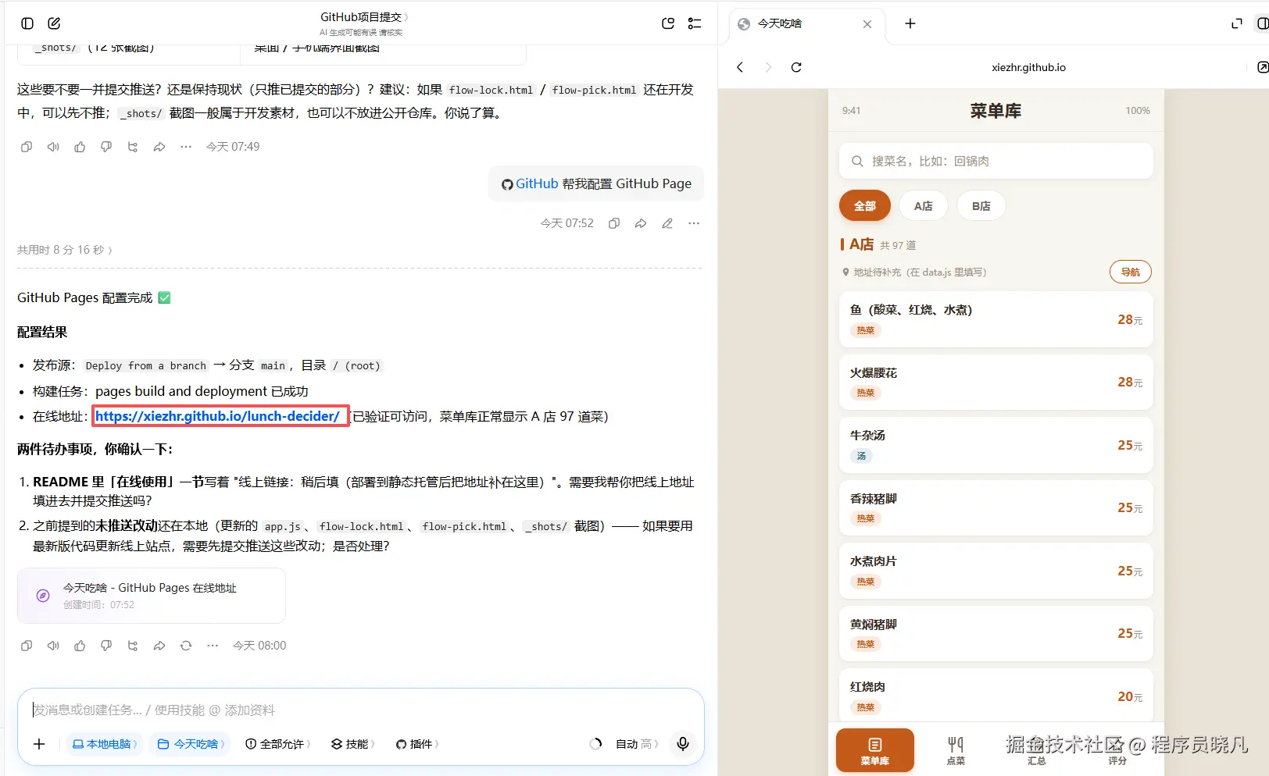
Task: Dislike the 07:49 assistant reply
Action: pos(106,147)
